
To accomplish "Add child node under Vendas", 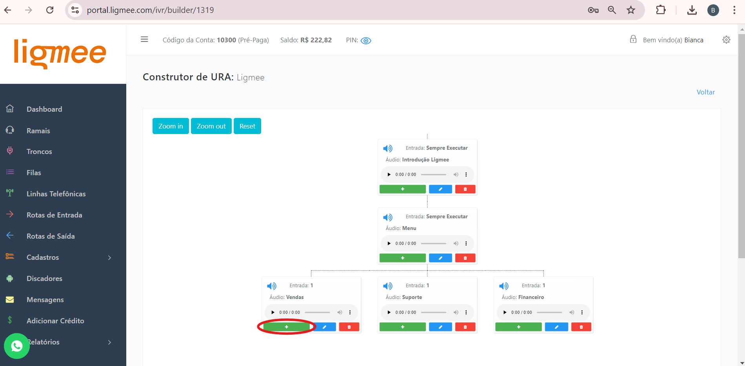I will [x=287, y=327].
